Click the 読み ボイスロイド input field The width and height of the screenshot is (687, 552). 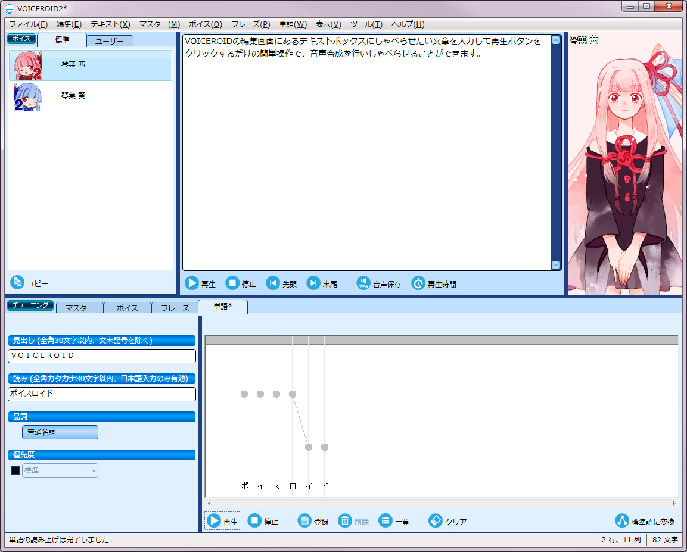pyautogui.click(x=102, y=394)
